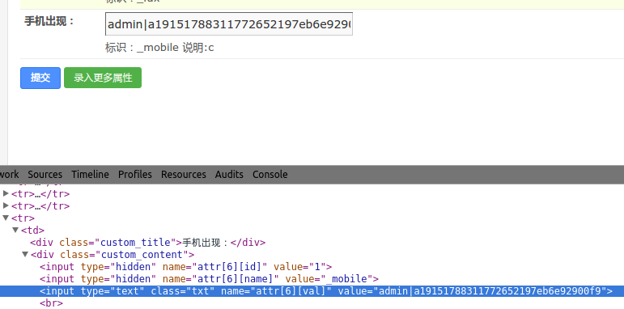The height and width of the screenshot is (309, 624).
Task: Switch to the Console tab
Action: [270, 175]
